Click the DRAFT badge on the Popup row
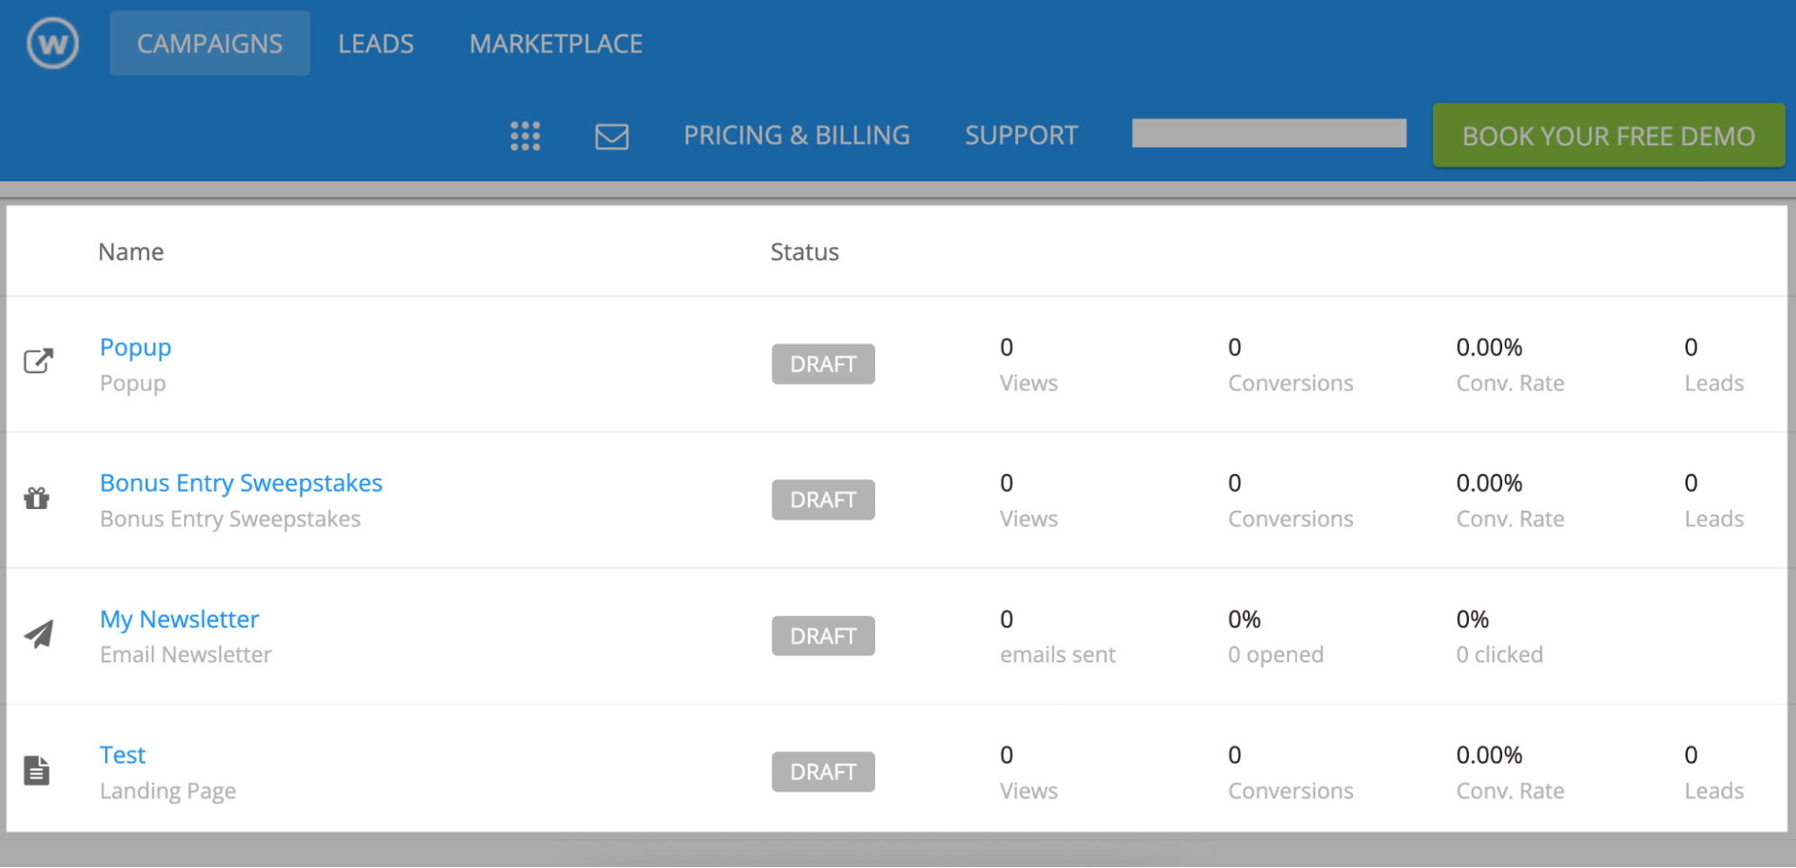The image size is (1796, 868). point(823,364)
